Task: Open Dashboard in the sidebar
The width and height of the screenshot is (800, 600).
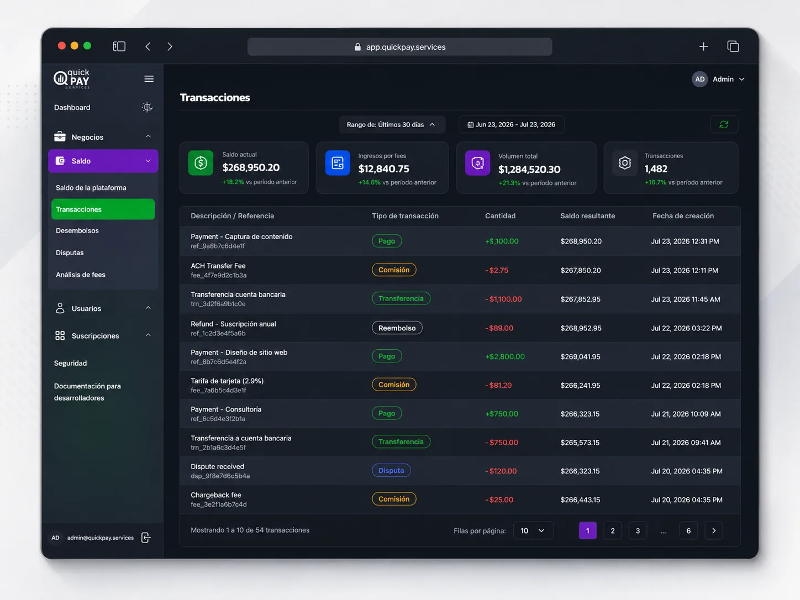Action: point(72,107)
